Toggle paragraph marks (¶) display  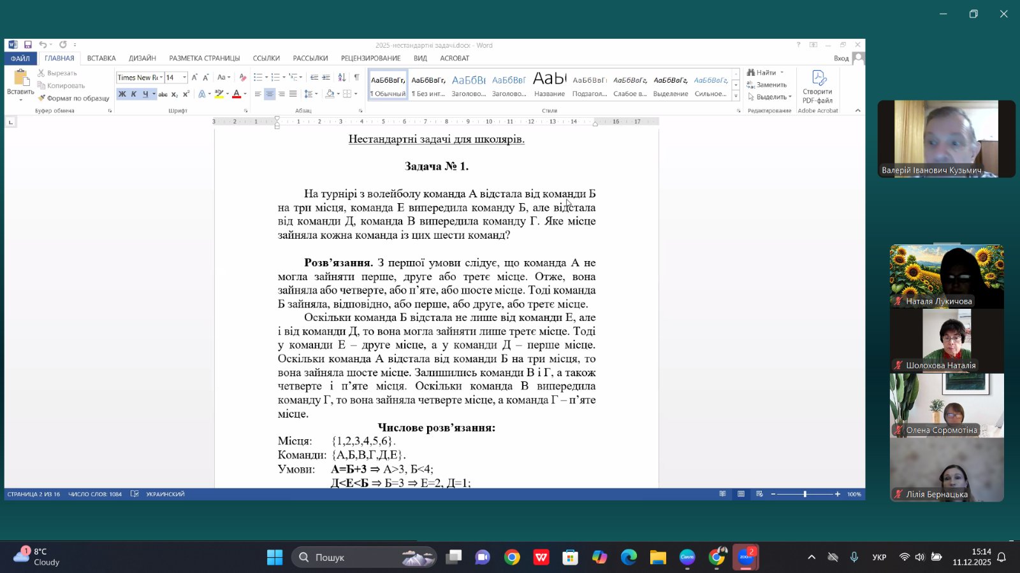356,78
